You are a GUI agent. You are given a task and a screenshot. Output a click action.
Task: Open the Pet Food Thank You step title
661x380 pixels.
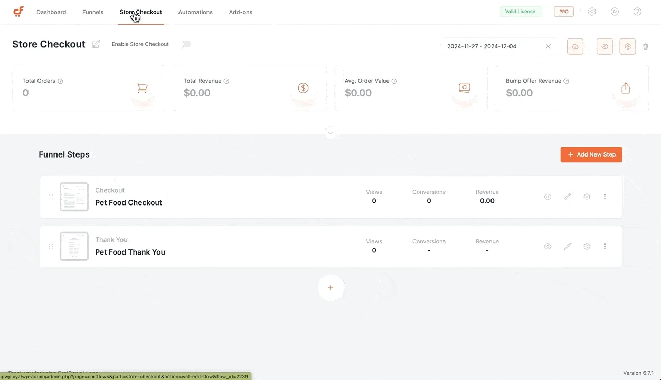(x=130, y=252)
